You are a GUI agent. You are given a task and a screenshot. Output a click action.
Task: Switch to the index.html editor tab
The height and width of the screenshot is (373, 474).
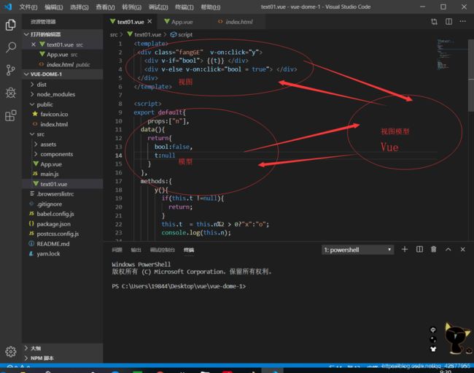(x=238, y=21)
